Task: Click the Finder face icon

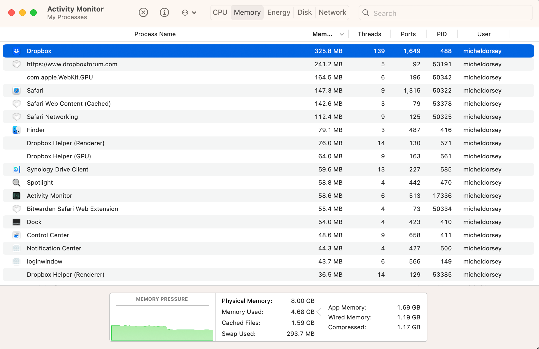Action: point(16,130)
